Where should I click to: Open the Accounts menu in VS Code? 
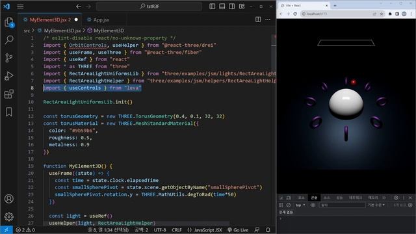(x=9, y=199)
